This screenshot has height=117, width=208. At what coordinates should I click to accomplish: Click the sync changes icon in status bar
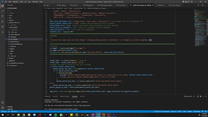point(9,111)
